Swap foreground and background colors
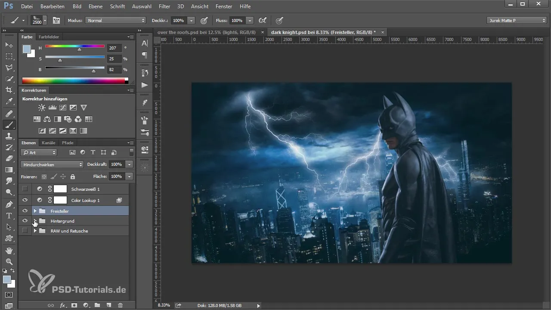Screen dimensions: 551x310 point(12,271)
